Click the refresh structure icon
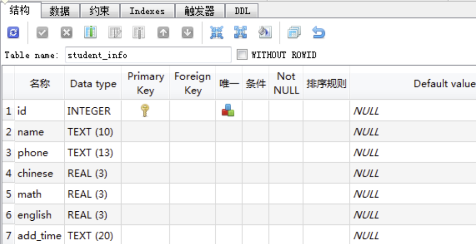Image resolution: width=476 pixels, height=244 pixels. coord(13,33)
